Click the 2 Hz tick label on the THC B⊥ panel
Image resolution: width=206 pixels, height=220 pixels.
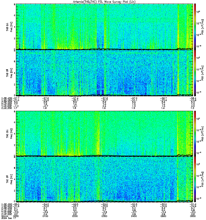[15, 145]
